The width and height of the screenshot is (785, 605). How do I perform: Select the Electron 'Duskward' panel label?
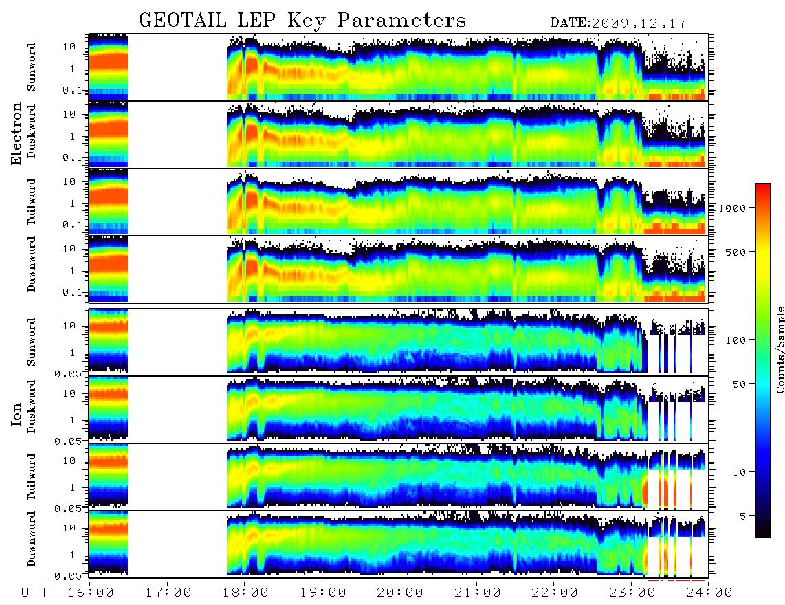(32, 131)
